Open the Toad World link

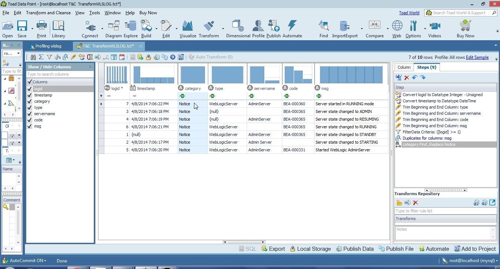click(409, 13)
